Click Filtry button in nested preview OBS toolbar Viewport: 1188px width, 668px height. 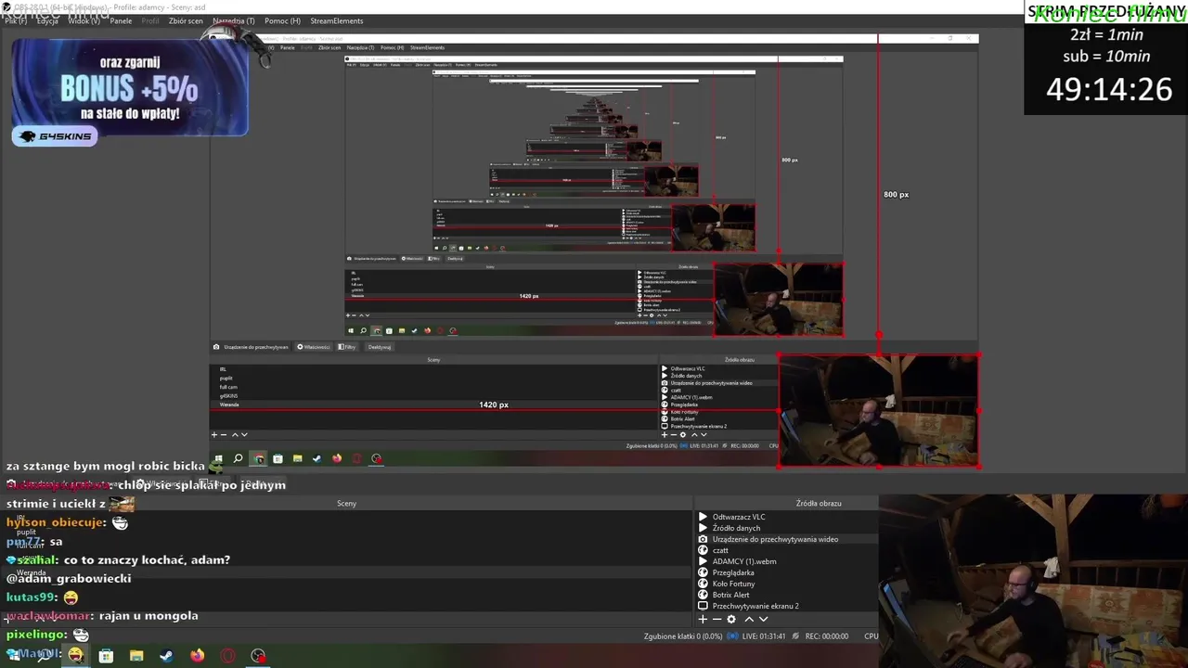[x=347, y=347]
